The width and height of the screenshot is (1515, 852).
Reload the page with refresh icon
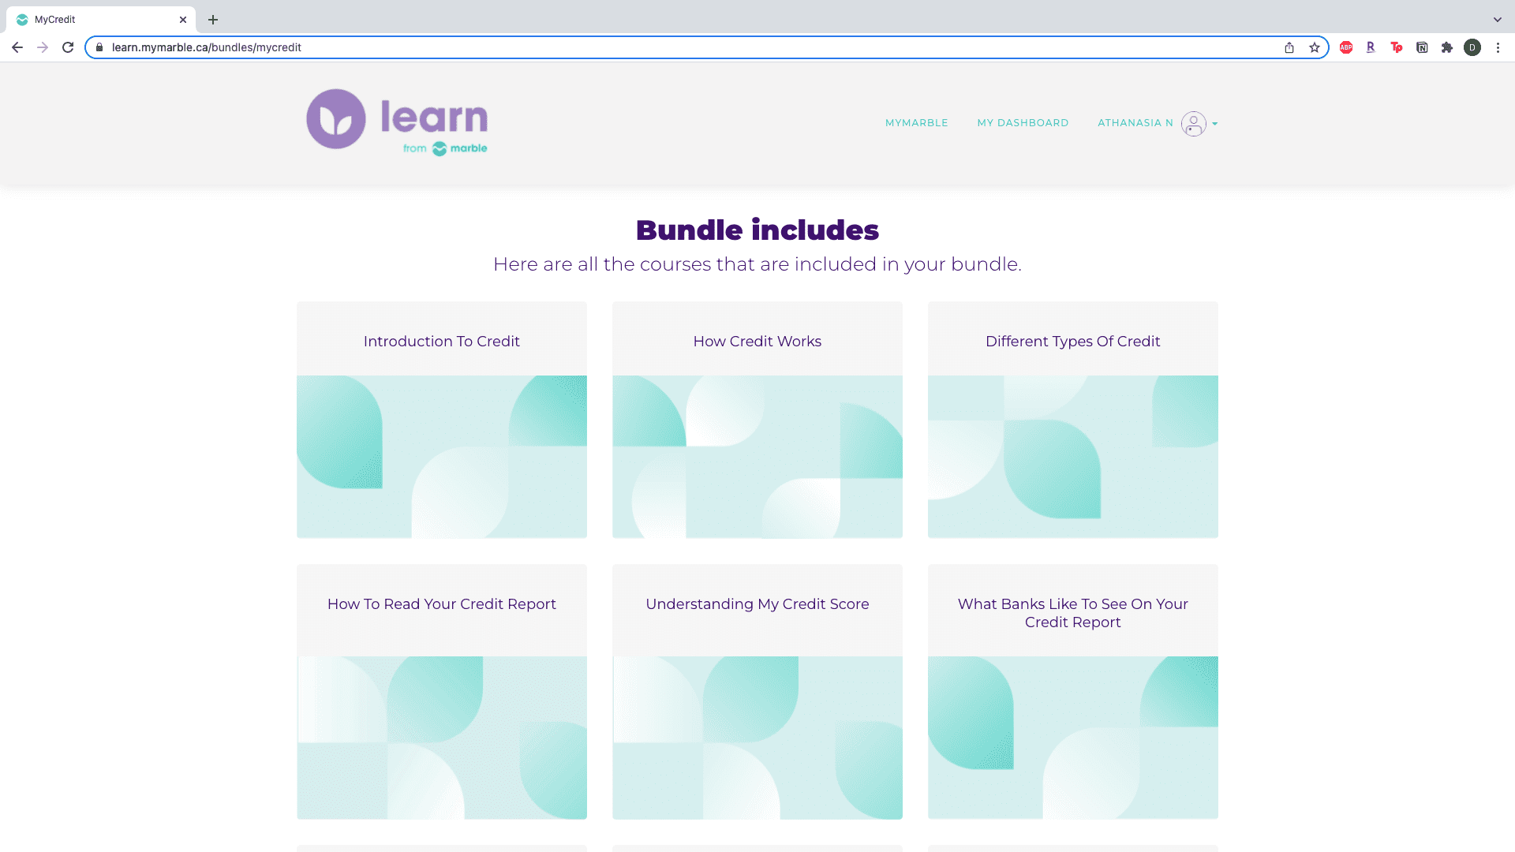[68, 47]
